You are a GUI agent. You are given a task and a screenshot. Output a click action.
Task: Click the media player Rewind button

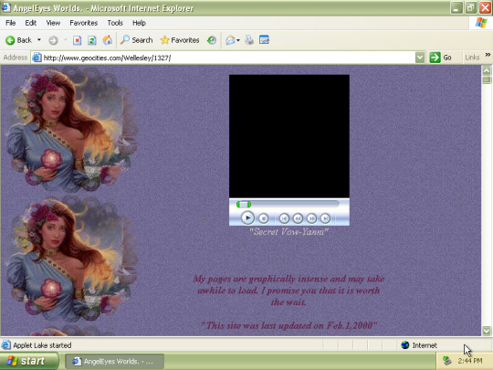pos(298,218)
